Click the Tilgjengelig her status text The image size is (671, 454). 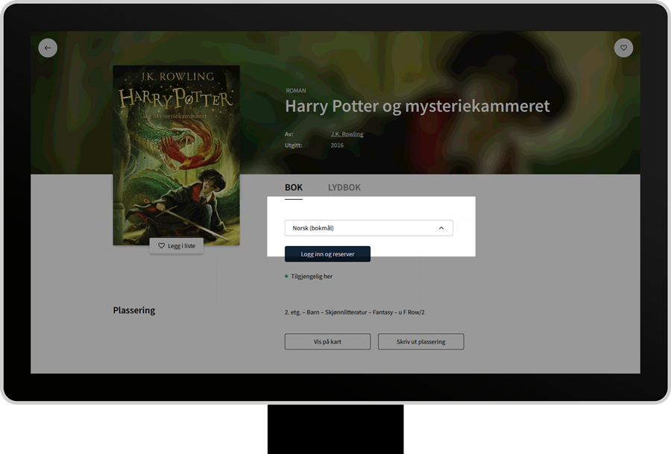click(x=312, y=277)
